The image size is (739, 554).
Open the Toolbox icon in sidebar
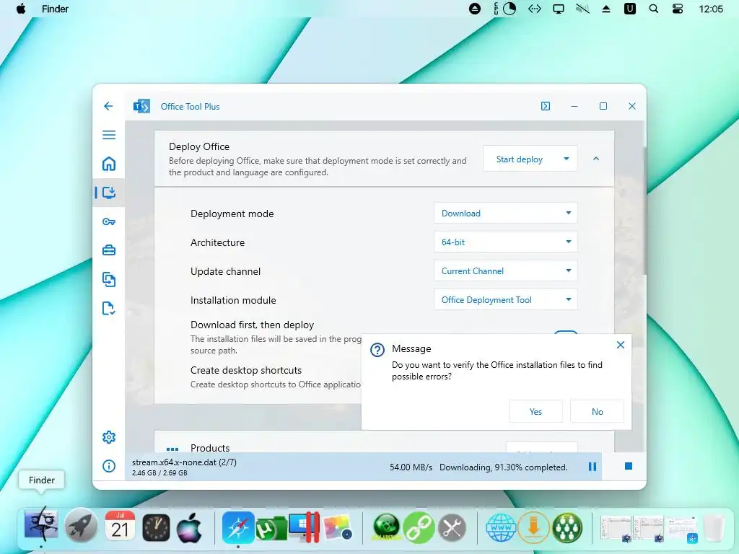click(x=109, y=250)
